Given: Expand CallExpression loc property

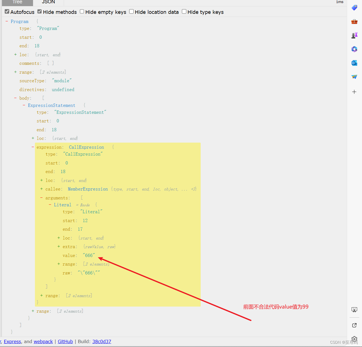Looking at the screenshot, I should [x=42, y=180].
